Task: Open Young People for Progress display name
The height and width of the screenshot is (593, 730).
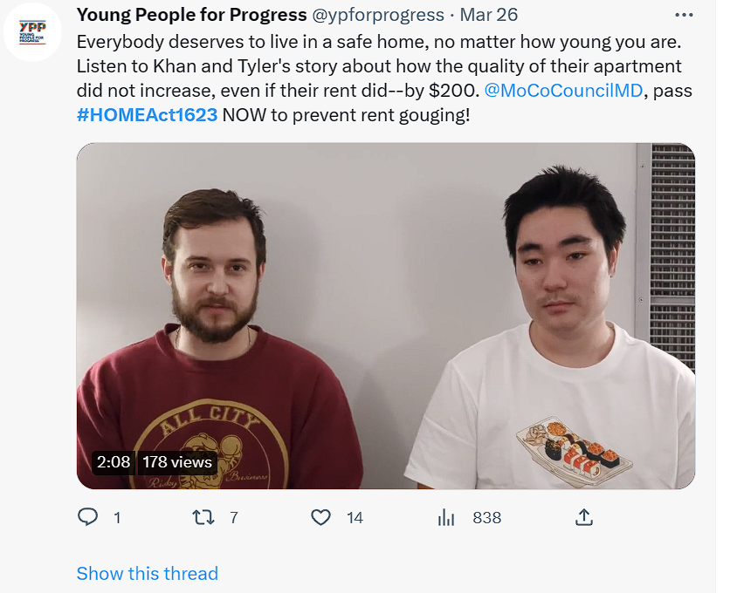Action: (191, 16)
